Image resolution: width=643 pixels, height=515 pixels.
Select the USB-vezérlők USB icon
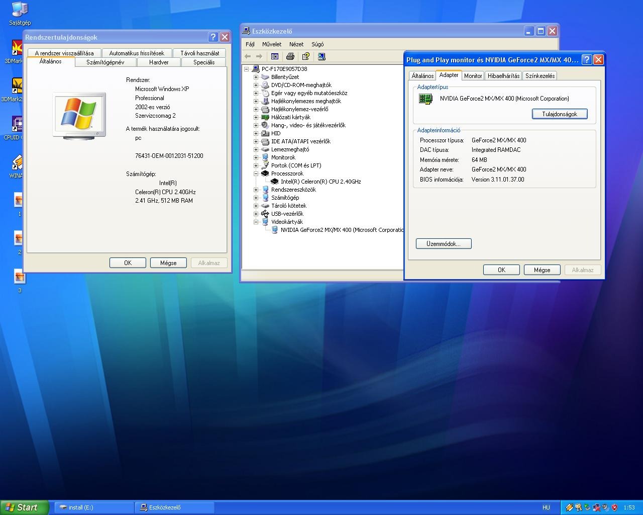[x=265, y=214]
